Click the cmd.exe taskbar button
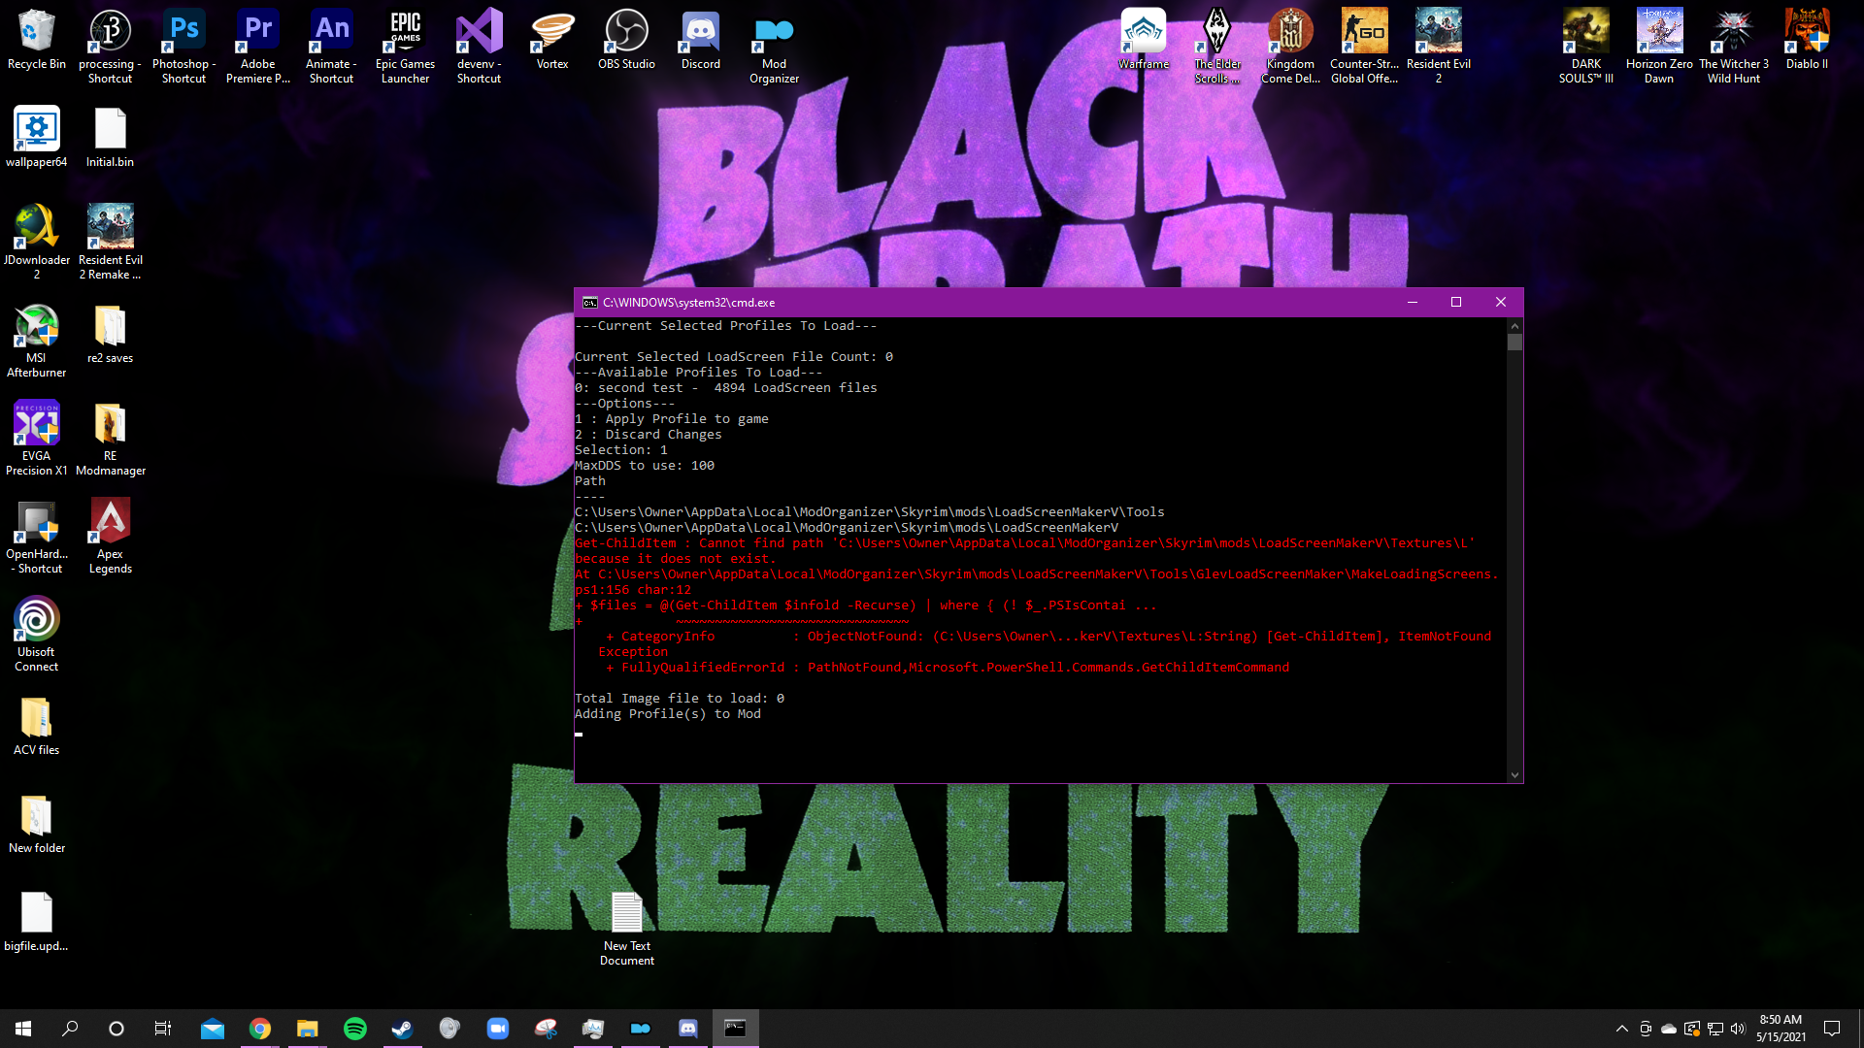The height and width of the screenshot is (1048, 1864). point(735,1029)
